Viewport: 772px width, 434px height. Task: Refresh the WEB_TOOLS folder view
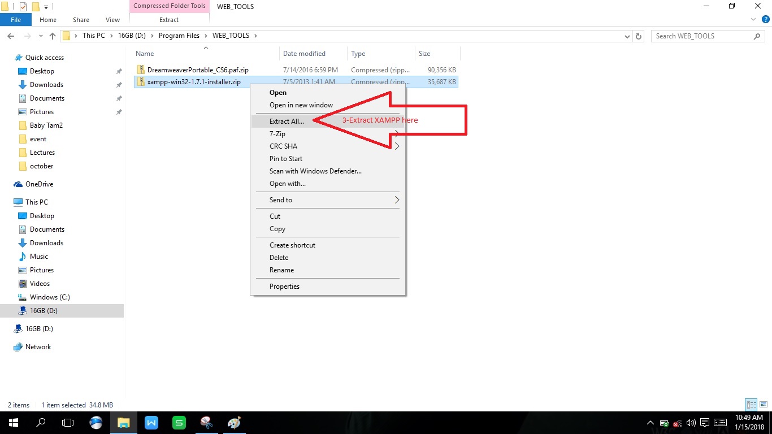639,36
